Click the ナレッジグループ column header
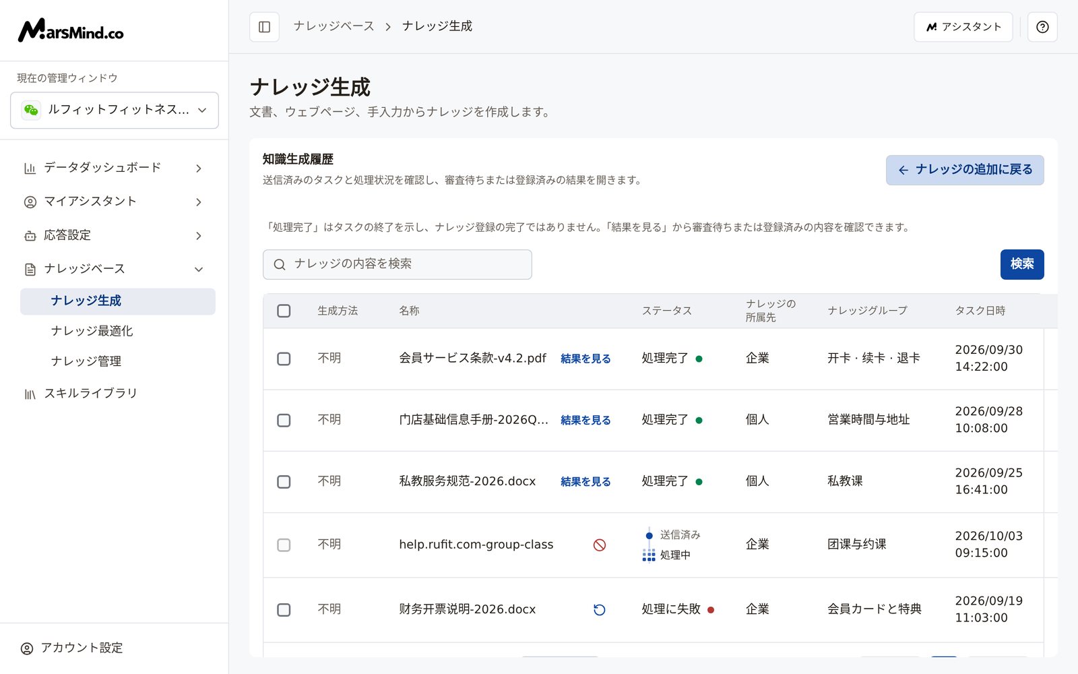The image size is (1078, 674). click(x=868, y=311)
